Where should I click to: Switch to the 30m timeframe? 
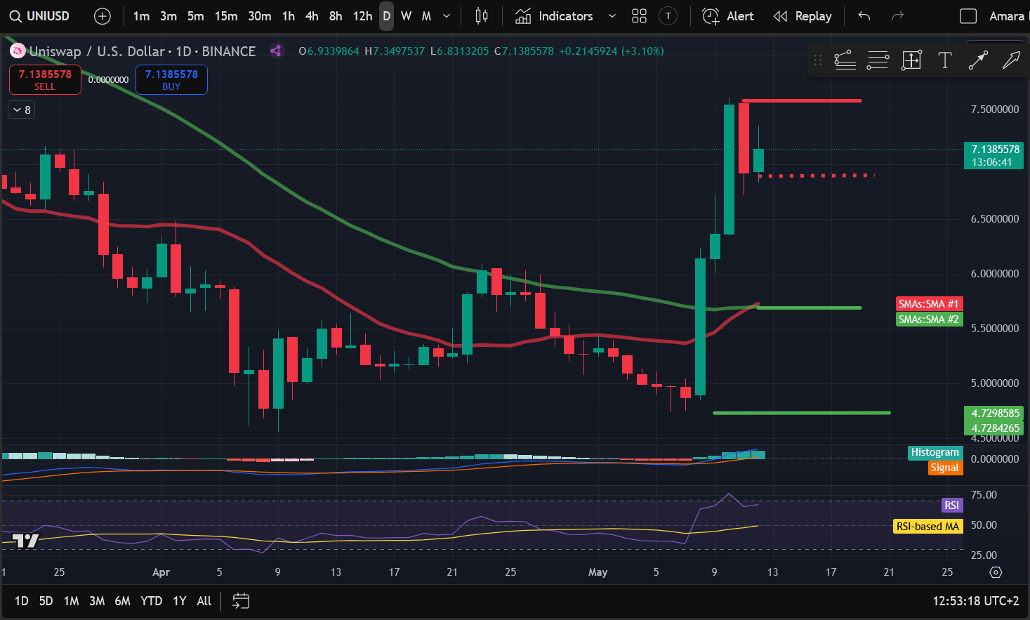tap(260, 15)
